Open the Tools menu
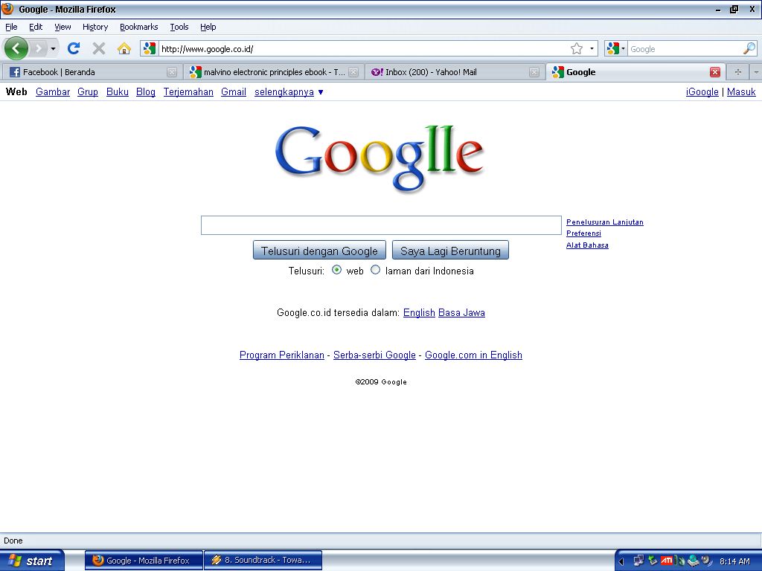This screenshot has height=571, width=762. point(179,28)
